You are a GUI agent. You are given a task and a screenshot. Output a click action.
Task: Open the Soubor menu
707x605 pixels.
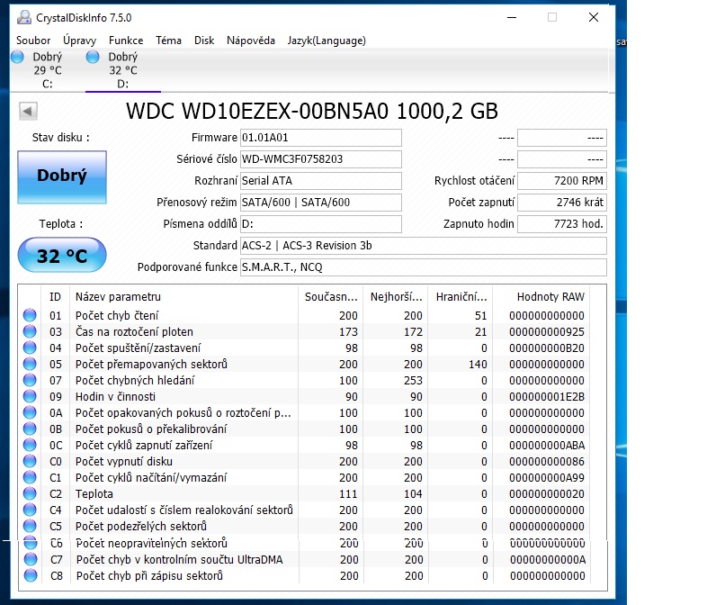(33, 41)
